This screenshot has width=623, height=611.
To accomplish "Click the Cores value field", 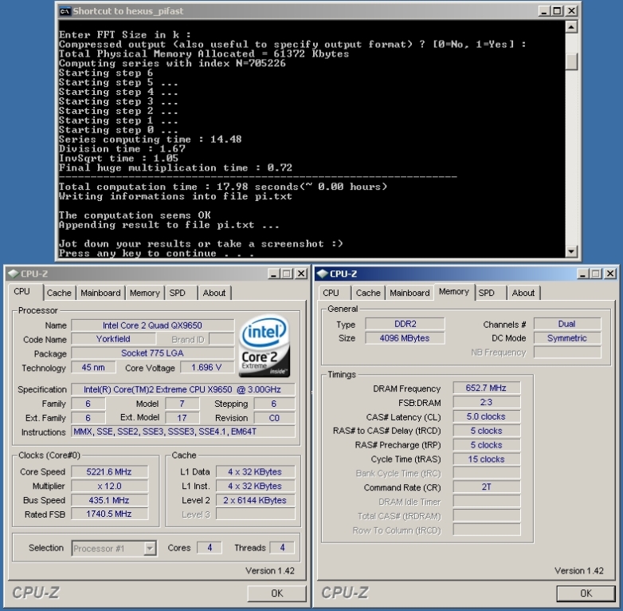I will [210, 548].
